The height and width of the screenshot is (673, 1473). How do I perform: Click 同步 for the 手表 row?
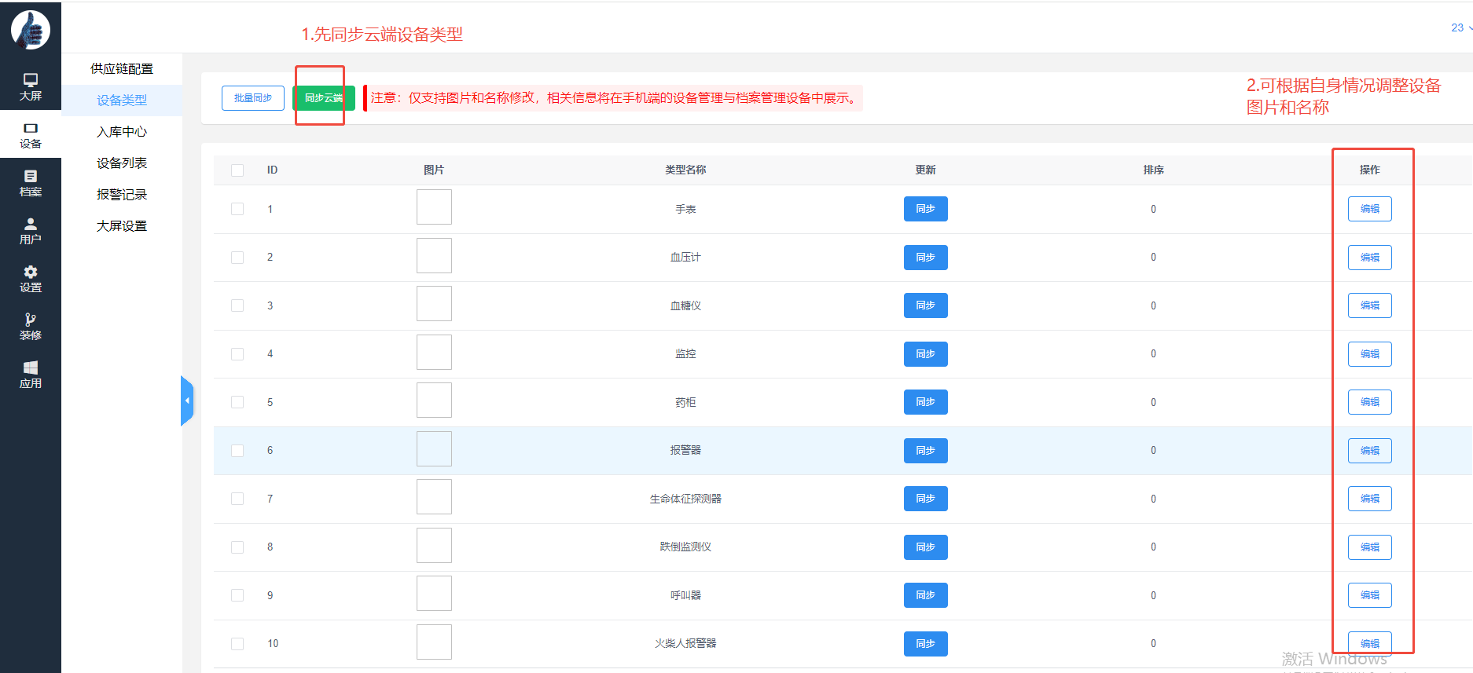[925, 209]
